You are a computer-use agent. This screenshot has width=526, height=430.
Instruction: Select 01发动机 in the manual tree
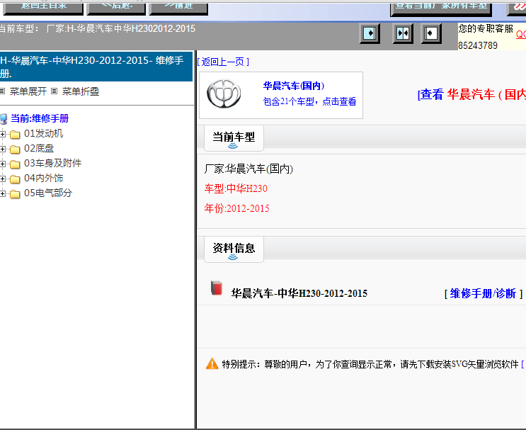pos(44,134)
